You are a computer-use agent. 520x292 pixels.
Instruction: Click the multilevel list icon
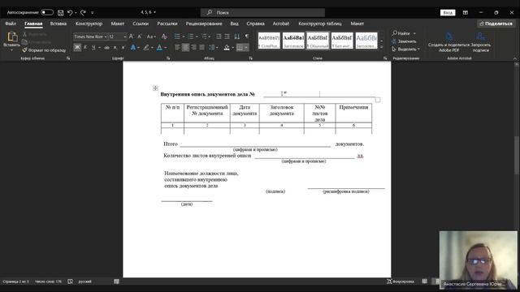pyautogui.click(x=204, y=36)
